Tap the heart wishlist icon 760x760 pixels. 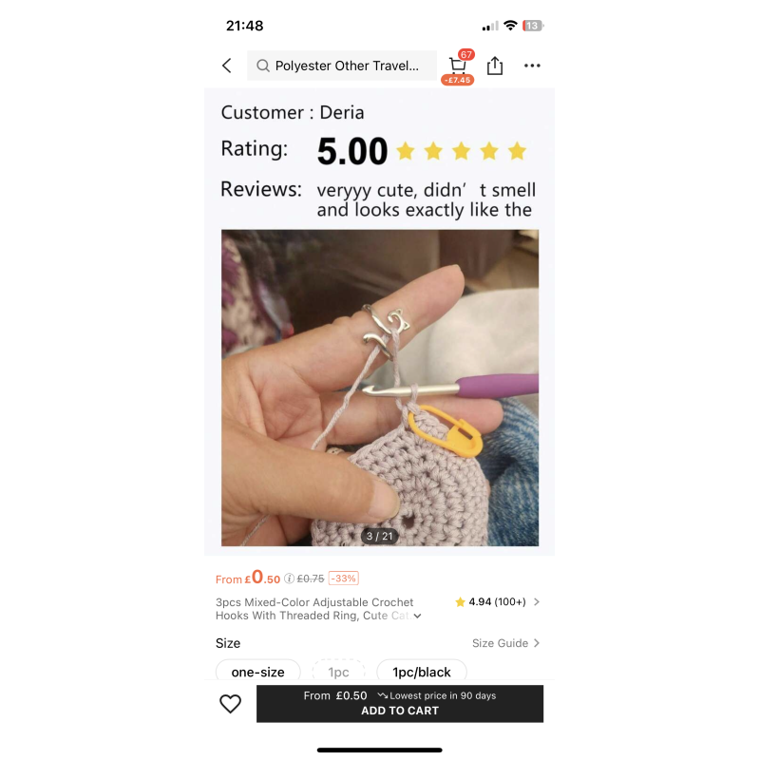[x=230, y=704]
